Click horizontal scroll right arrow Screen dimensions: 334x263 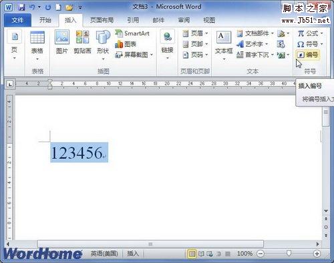click(x=317, y=244)
